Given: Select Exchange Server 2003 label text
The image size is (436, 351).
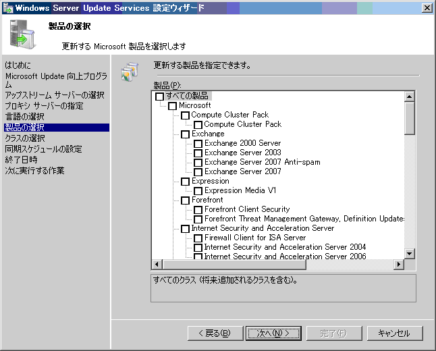Looking at the screenshot, I should click(x=243, y=153).
